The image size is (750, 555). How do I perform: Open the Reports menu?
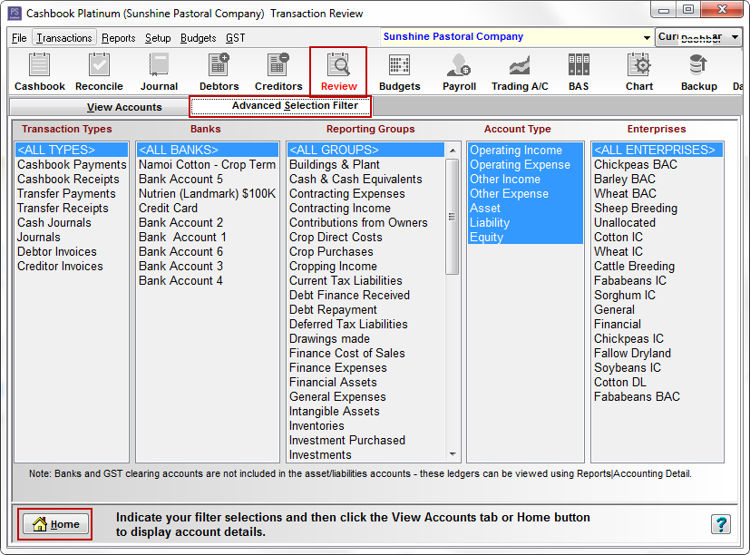[118, 38]
